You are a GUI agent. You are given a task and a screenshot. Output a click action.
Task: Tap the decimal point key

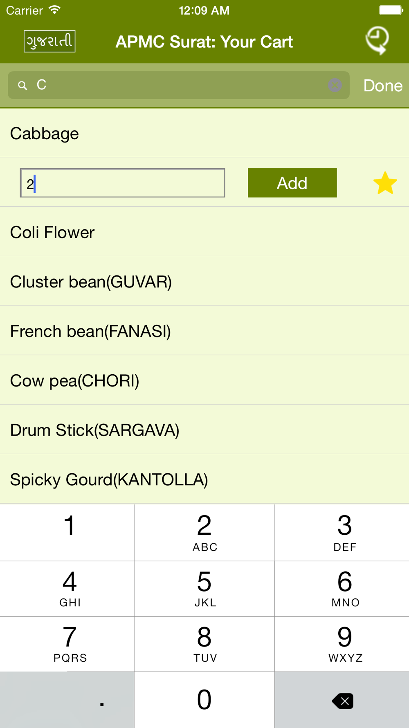click(x=67, y=701)
